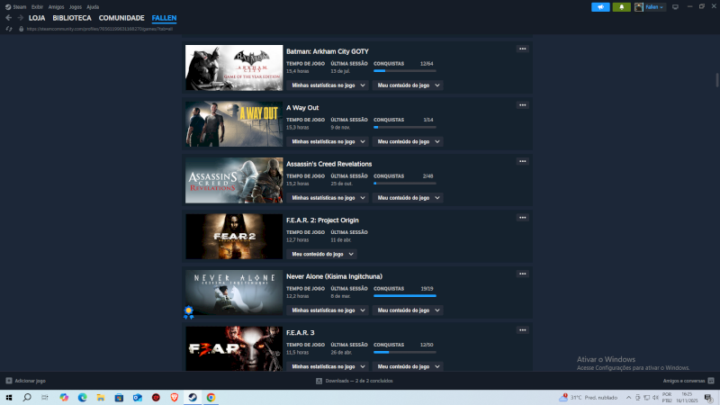The width and height of the screenshot is (720, 405).
Task: Reload the page with the refresh icon
Action: (9, 29)
